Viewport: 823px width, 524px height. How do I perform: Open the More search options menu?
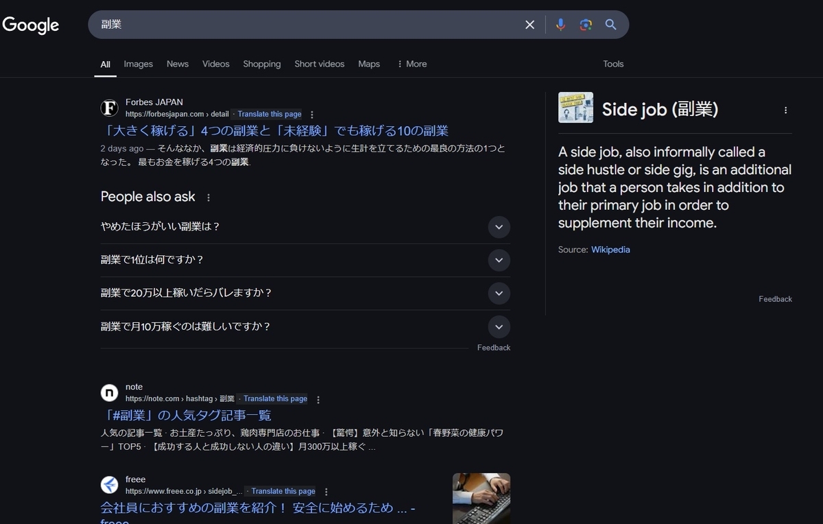(x=411, y=64)
